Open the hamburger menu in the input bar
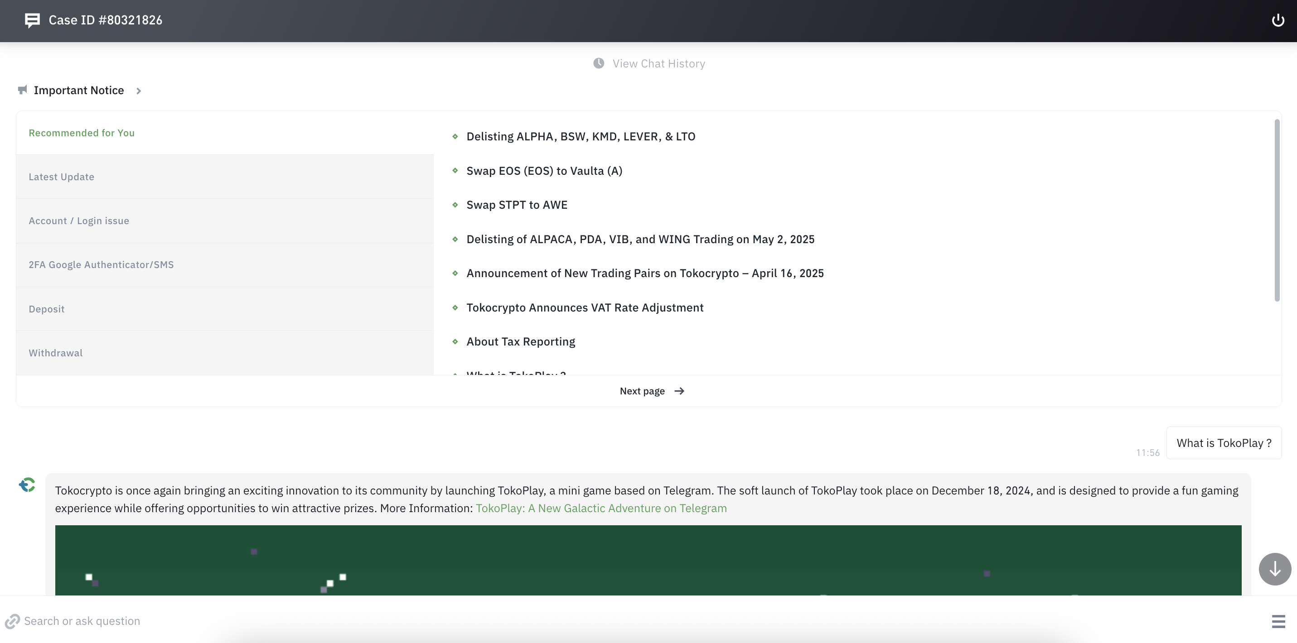Image resolution: width=1297 pixels, height=643 pixels. [x=1278, y=621]
